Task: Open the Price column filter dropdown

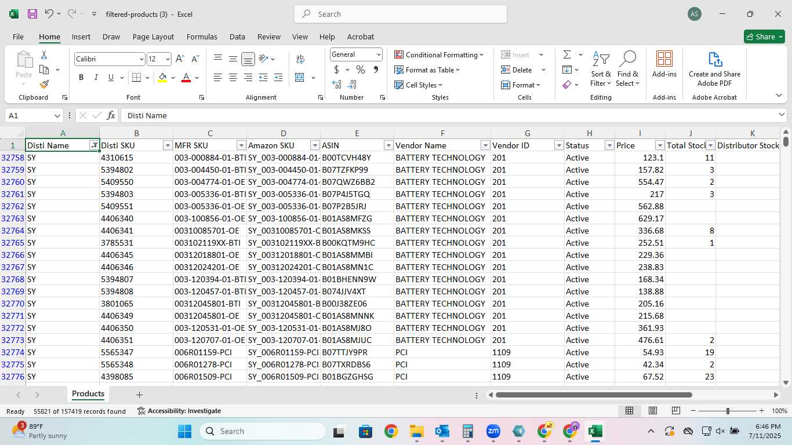Action: point(660,145)
